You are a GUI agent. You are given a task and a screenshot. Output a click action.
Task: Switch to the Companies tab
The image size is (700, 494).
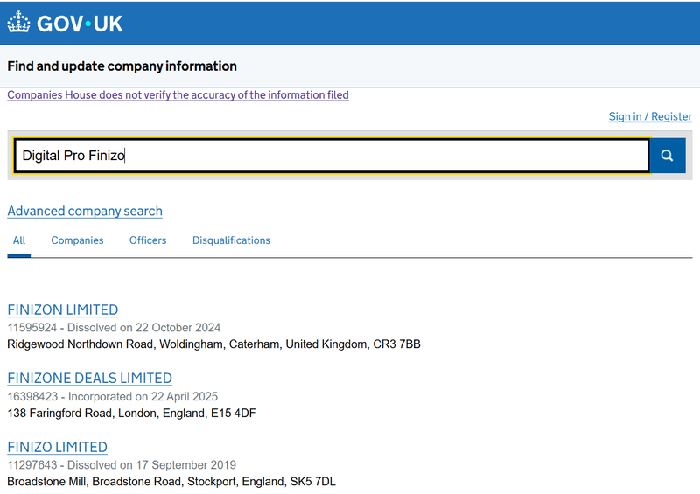(x=77, y=240)
